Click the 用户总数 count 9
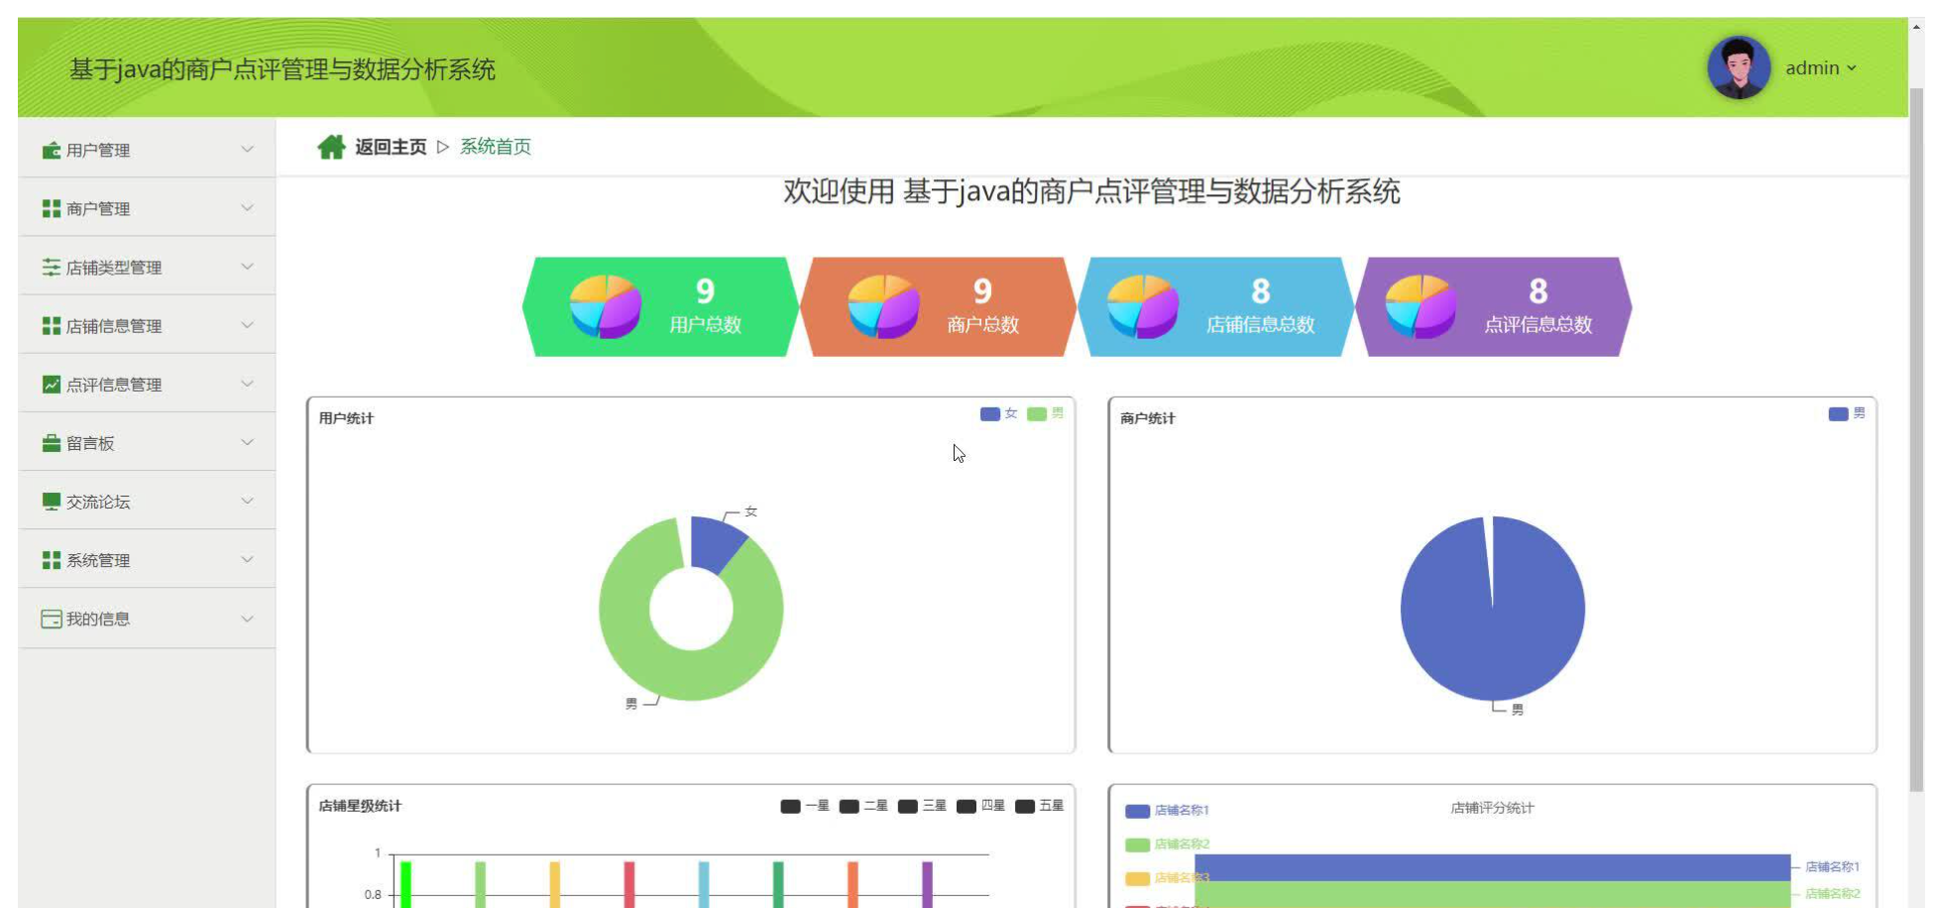 [705, 291]
